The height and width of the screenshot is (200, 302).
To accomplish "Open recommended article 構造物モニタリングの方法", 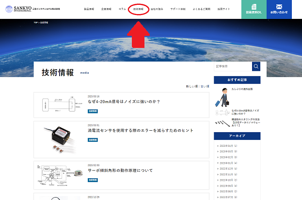I will pos(246,122).
